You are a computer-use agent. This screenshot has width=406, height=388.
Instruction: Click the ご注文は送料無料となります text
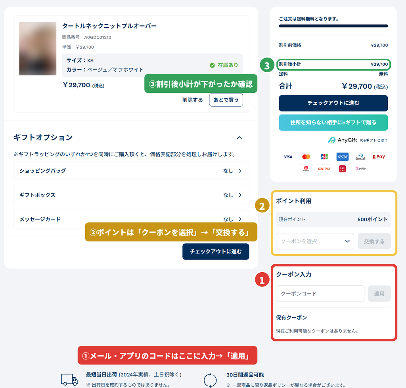(x=308, y=19)
